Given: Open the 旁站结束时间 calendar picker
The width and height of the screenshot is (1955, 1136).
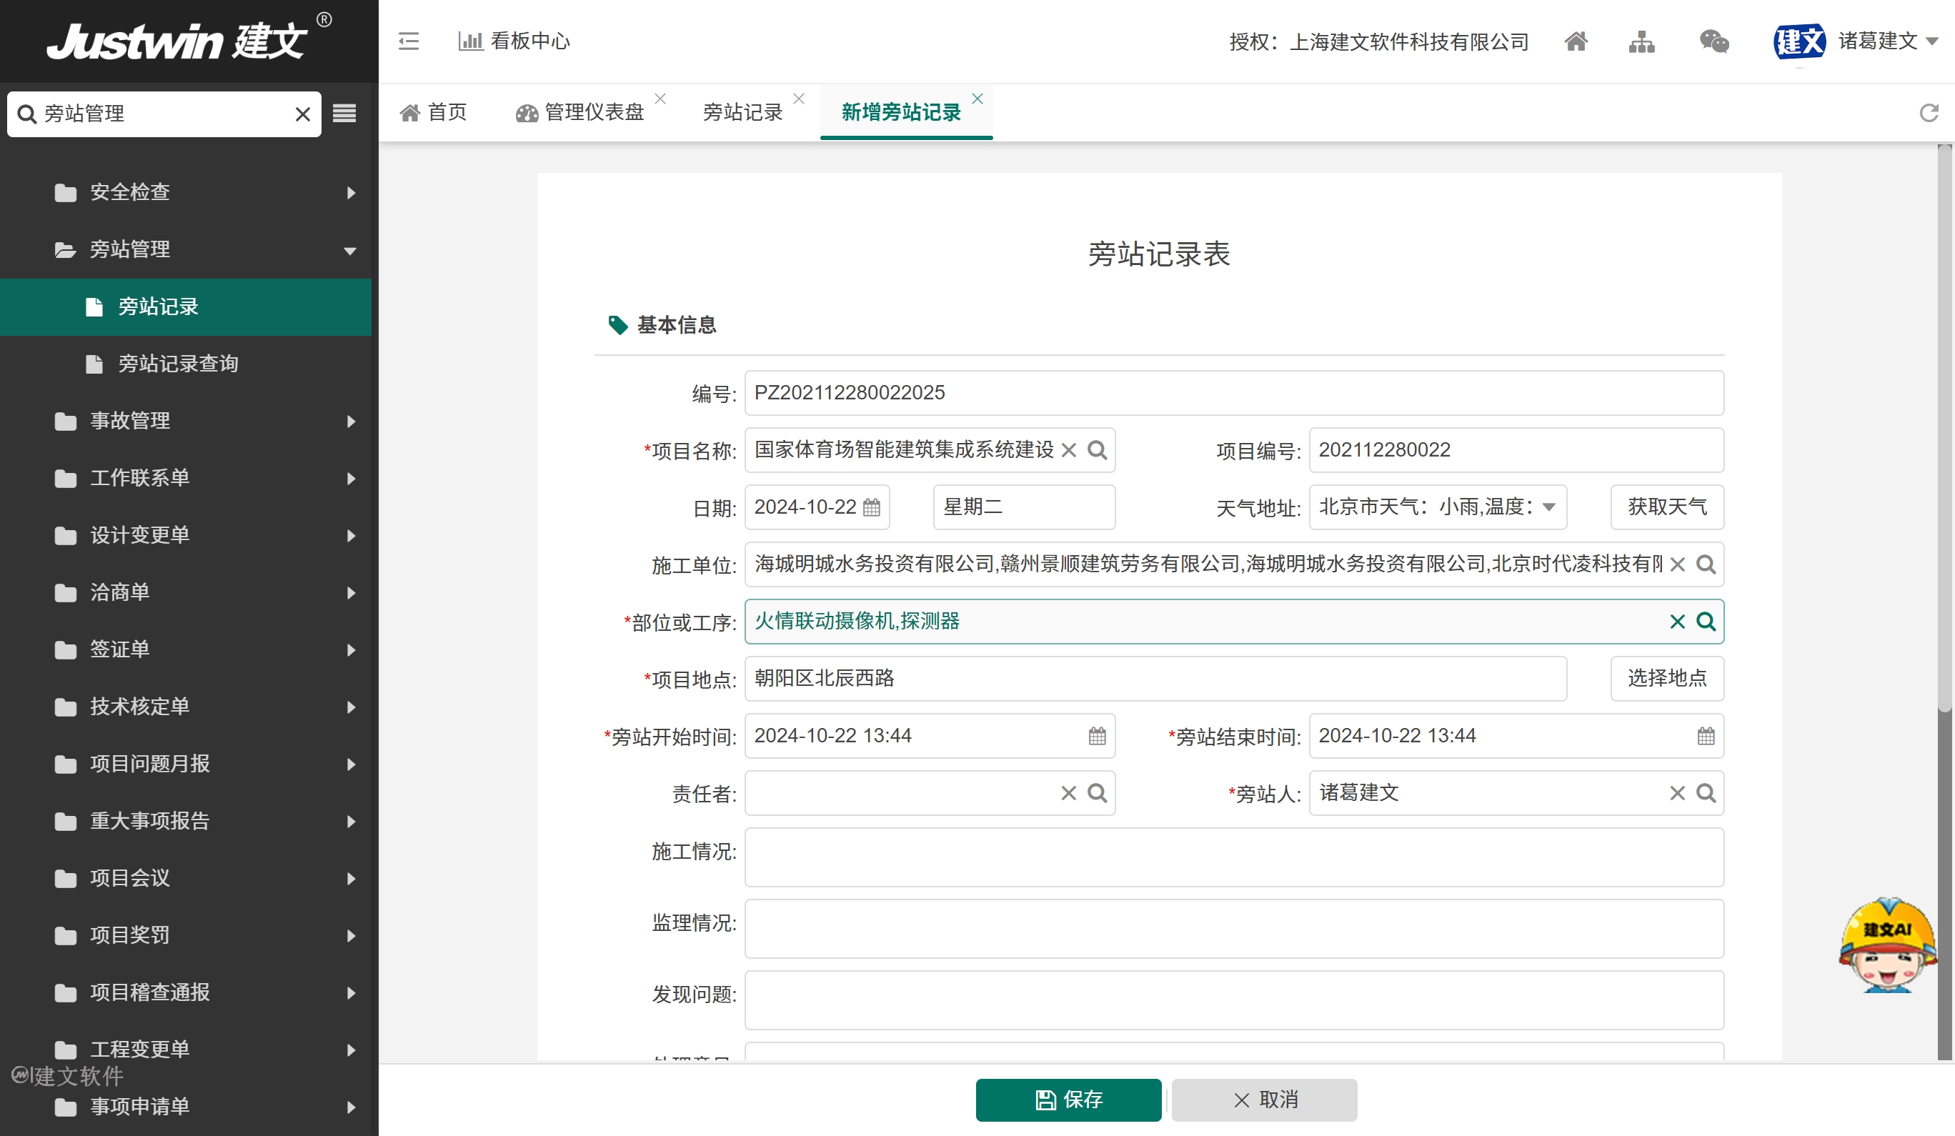Looking at the screenshot, I should point(1706,737).
